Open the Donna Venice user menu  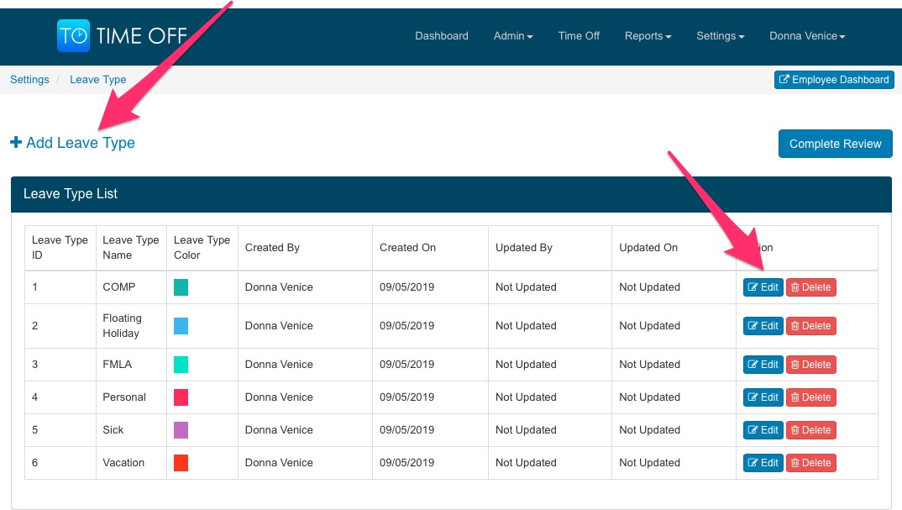click(807, 36)
